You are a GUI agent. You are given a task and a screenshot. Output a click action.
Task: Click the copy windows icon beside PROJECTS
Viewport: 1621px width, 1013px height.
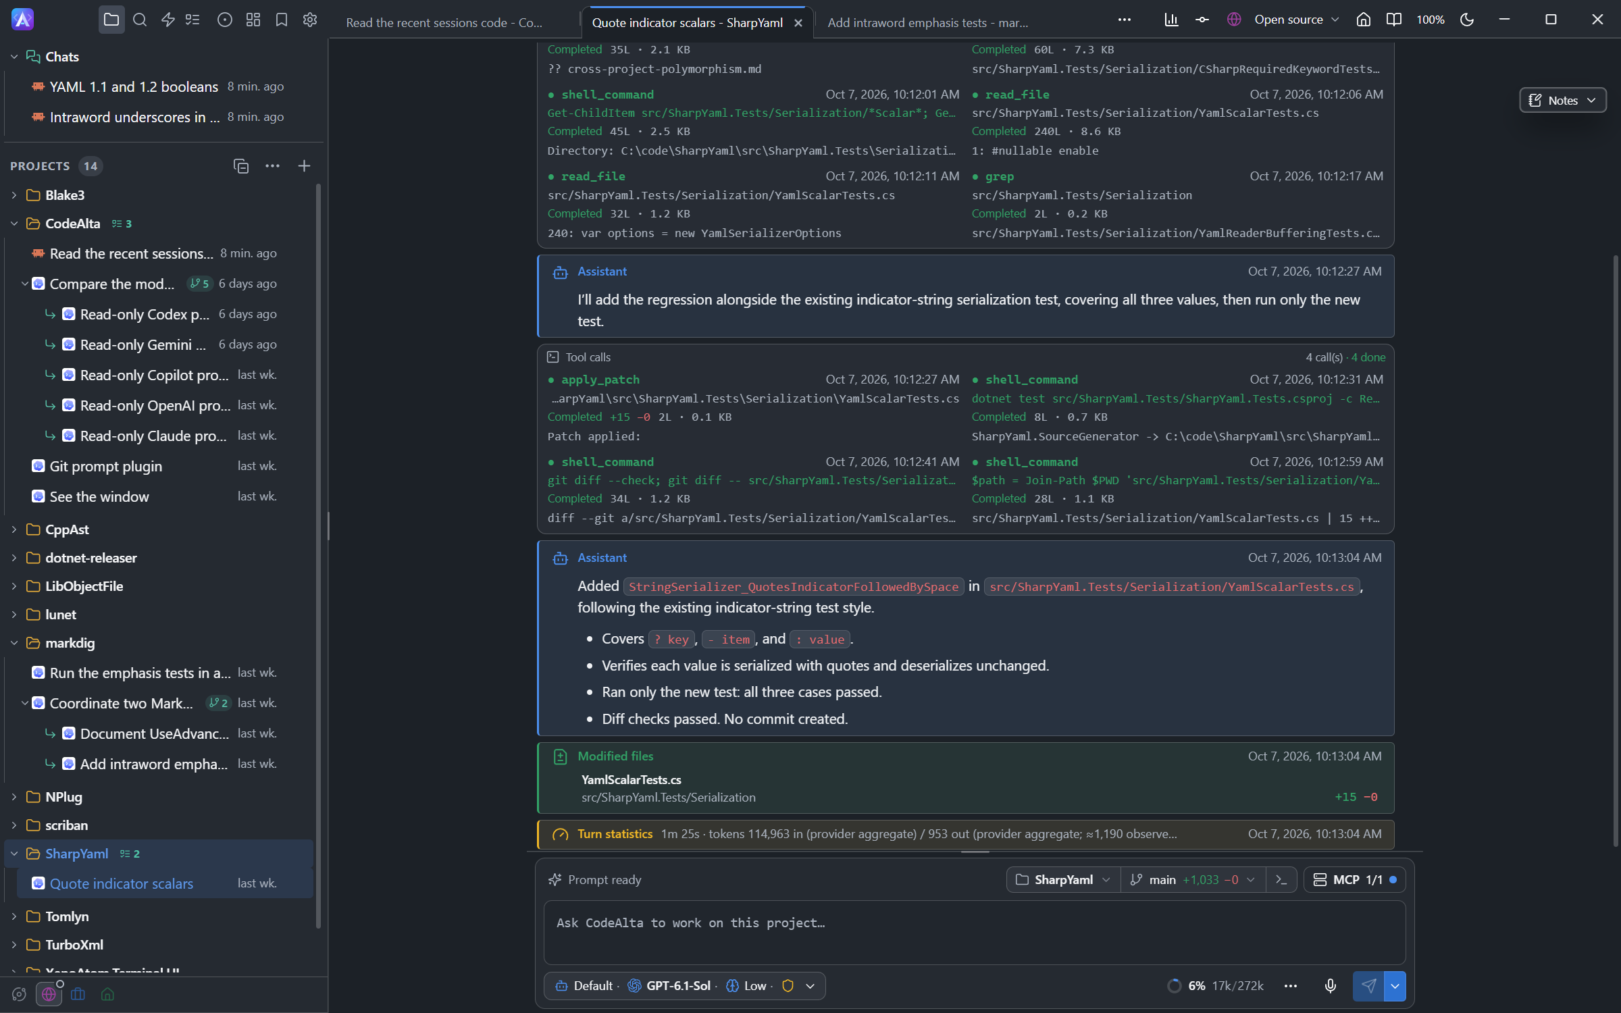(241, 166)
